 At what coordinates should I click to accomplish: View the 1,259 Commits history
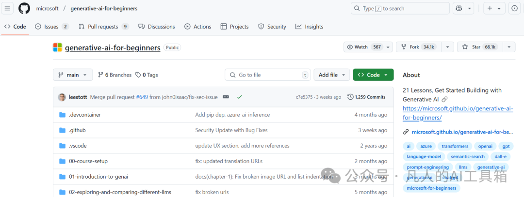point(367,97)
